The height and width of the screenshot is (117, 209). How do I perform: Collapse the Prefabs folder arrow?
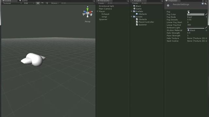click(x=132, y=11)
